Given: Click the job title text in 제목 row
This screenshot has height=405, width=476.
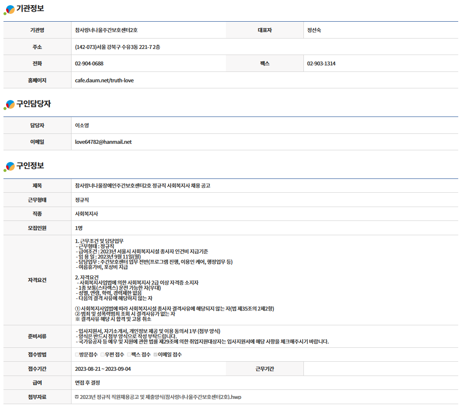Looking at the screenshot, I should 142,186.
